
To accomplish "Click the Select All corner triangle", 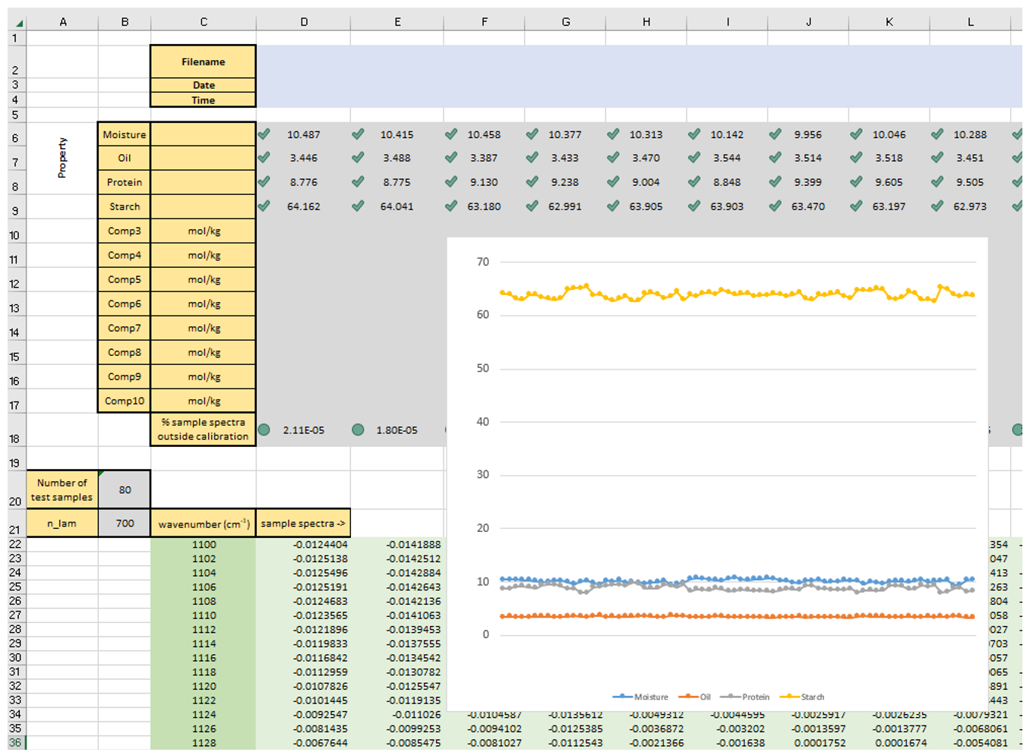I will click(18, 22).
